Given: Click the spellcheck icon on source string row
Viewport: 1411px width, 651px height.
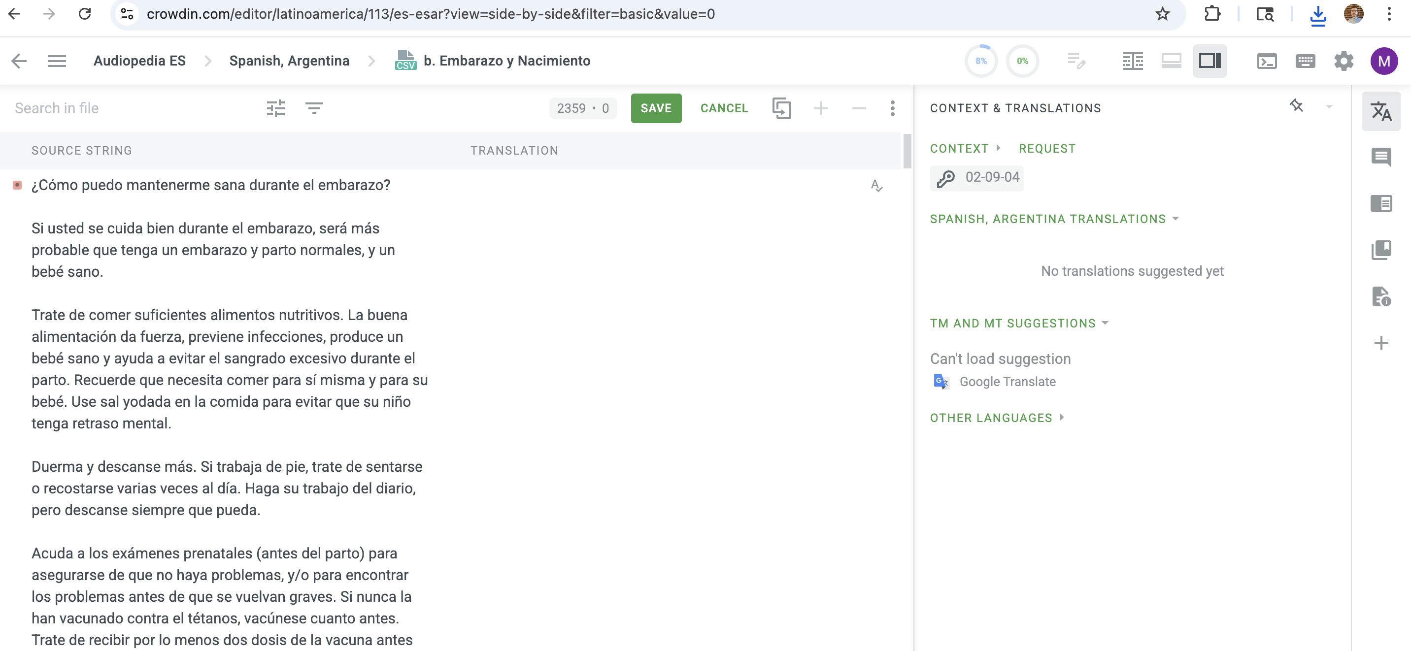Looking at the screenshot, I should tap(876, 186).
